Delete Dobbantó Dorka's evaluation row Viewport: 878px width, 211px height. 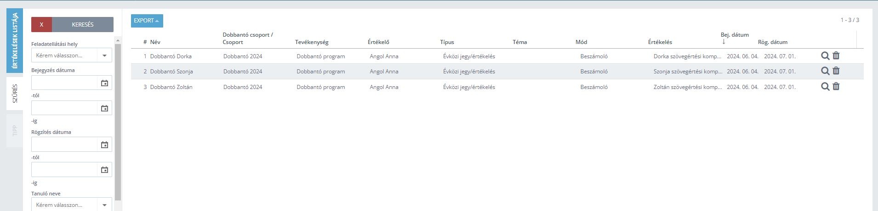click(836, 56)
